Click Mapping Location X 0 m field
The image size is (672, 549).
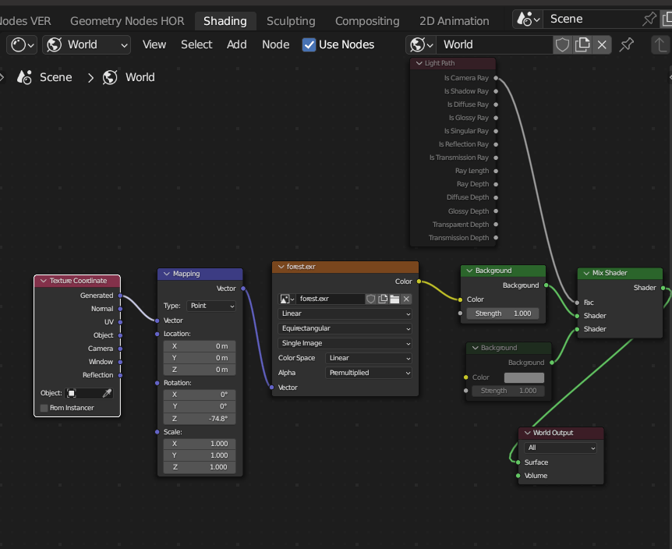(x=200, y=346)
